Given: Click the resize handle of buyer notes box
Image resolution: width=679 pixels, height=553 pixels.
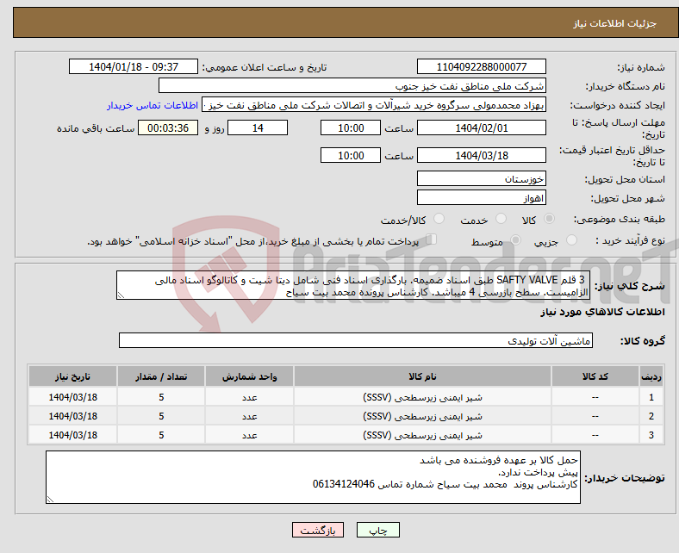Looking at the screenshot, I should [51, 499].
